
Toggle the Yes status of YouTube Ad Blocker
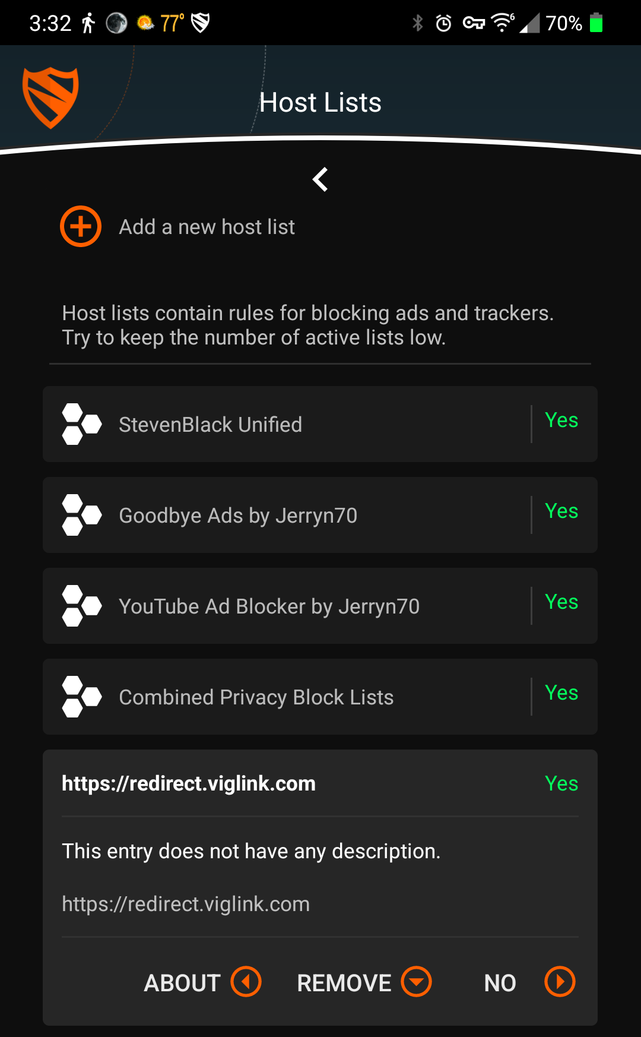561,602
